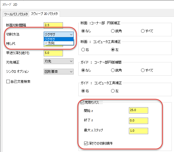Viewport: 174px width, 152px height.
Task: Open the 切削方法 combo box
Action: [x=59, y=35]
